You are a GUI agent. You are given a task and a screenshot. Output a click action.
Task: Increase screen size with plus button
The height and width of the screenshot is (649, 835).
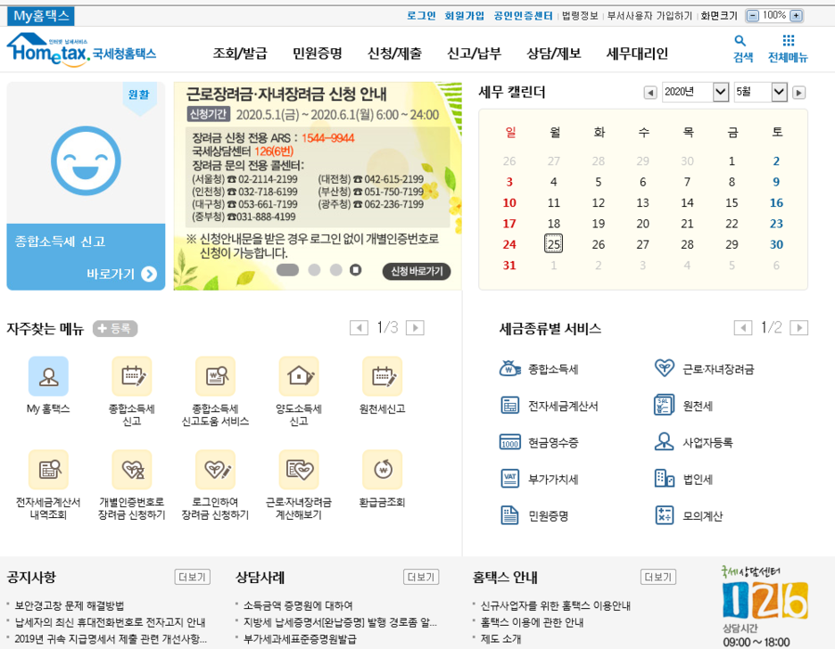[x=796, y=15]
